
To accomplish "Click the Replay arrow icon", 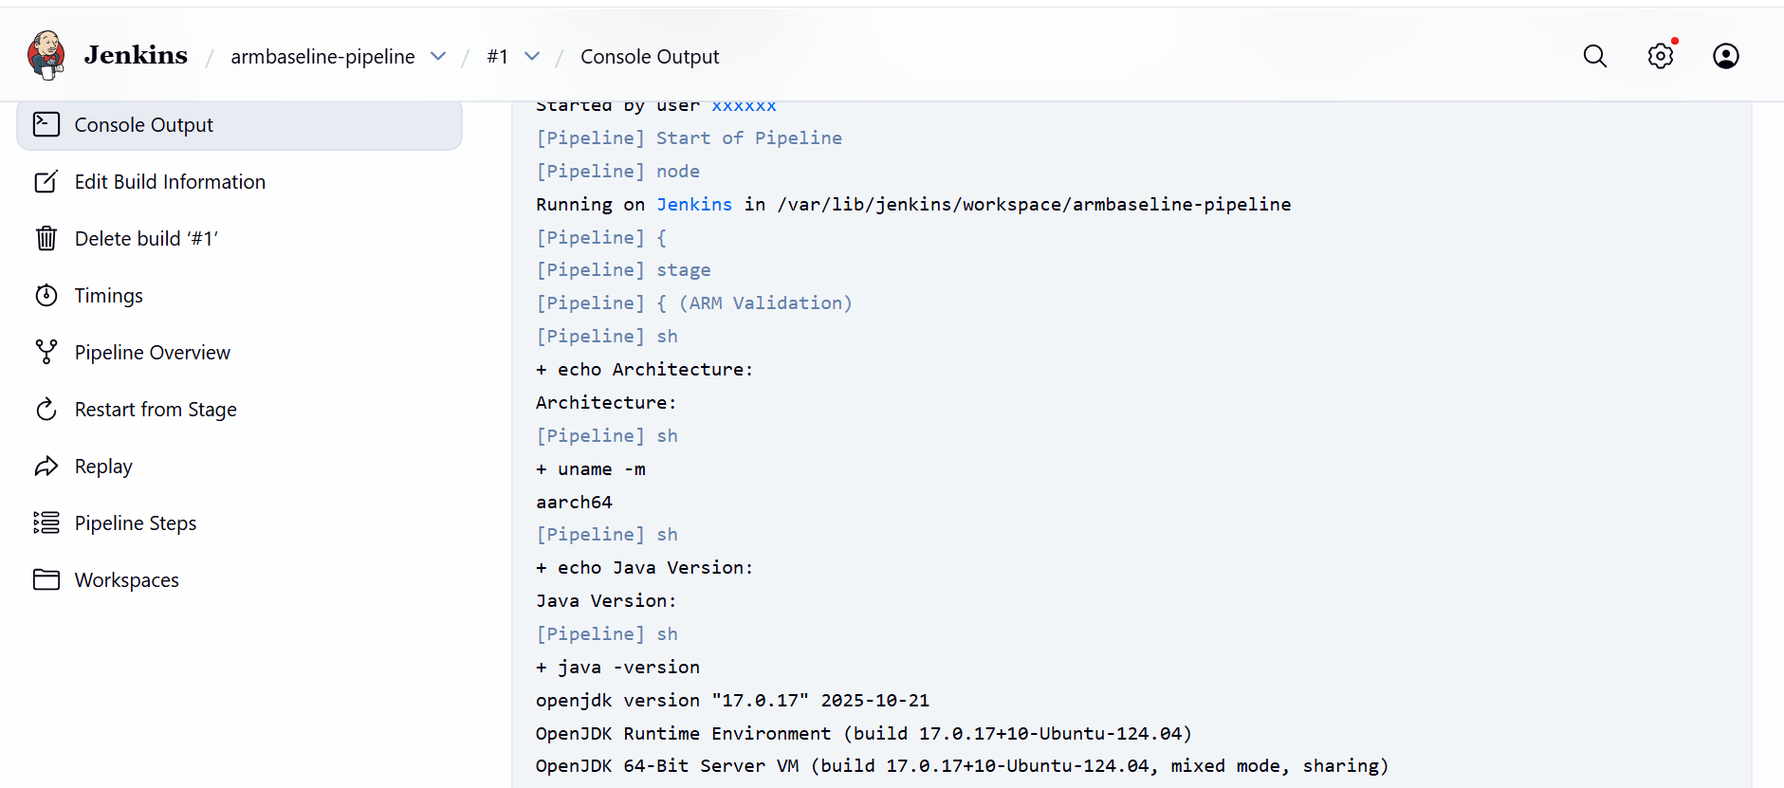I will (46, 466).
